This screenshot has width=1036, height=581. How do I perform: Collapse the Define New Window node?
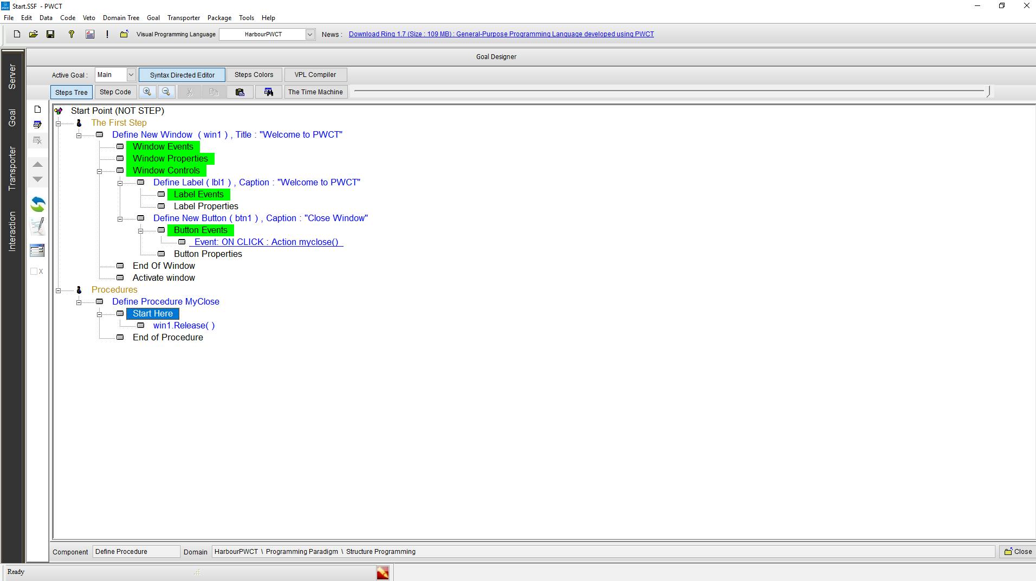79,135
